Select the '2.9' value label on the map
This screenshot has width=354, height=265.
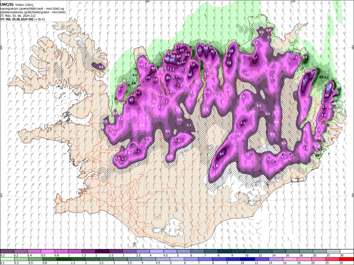click(148, 78)
